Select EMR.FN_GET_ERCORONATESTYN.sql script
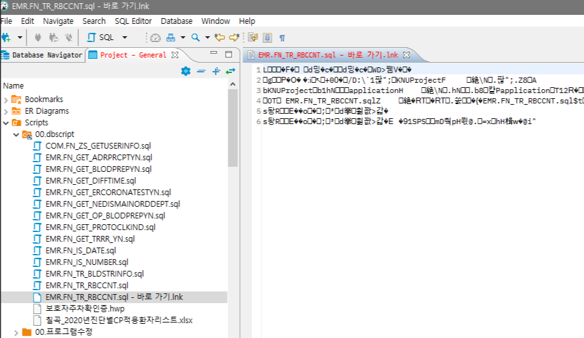 [108, 192]
